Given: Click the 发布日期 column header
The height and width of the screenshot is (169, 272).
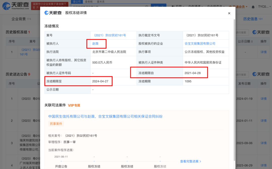Looking at the screenshot, I should (x=244, y=83).
